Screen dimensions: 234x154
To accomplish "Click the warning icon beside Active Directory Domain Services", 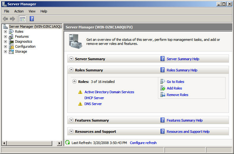I will (80, 92).
